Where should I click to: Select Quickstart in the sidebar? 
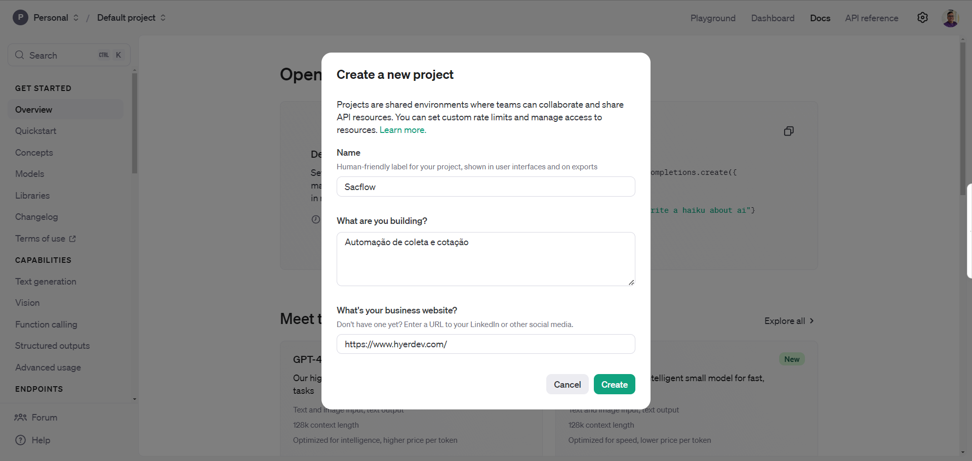pos(35,131)
